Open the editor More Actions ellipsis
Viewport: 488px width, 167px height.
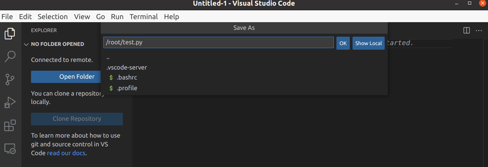click(479, 30)
